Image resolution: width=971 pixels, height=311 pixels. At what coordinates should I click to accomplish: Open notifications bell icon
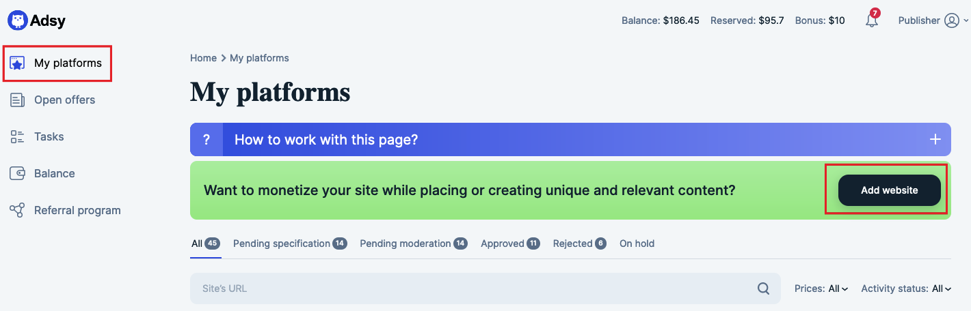pyautogui.click(x=872, y=20)
